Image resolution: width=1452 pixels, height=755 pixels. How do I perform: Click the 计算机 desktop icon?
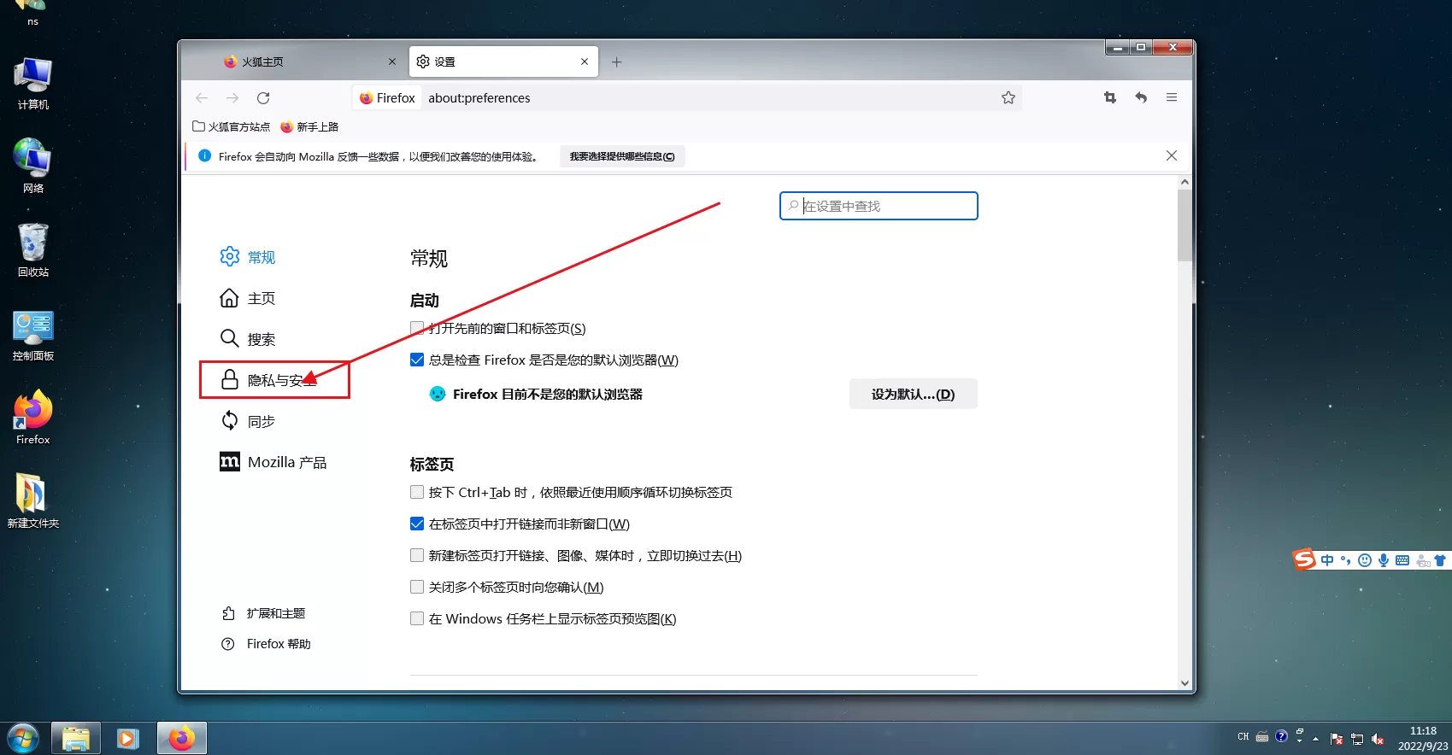[33, 84]
